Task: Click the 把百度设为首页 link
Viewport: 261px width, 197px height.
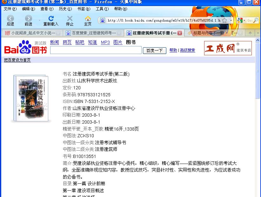Action: [x=17, y=60]
